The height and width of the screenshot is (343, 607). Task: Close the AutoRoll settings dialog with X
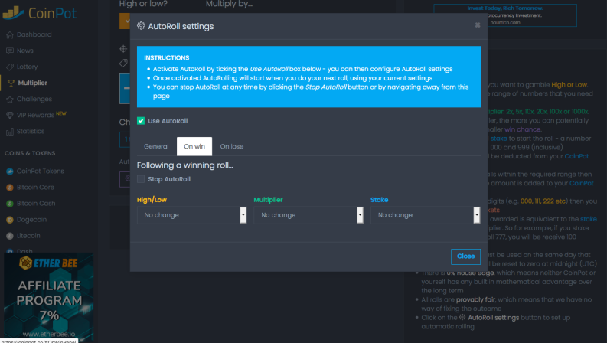tap(478, 25)
